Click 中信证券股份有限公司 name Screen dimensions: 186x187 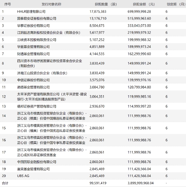point(34,80)
